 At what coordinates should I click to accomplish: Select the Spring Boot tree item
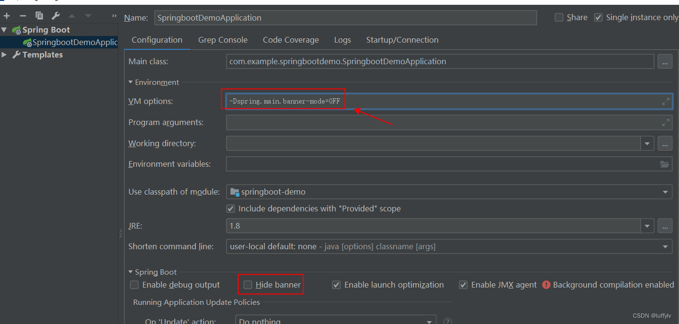[46, 30]
